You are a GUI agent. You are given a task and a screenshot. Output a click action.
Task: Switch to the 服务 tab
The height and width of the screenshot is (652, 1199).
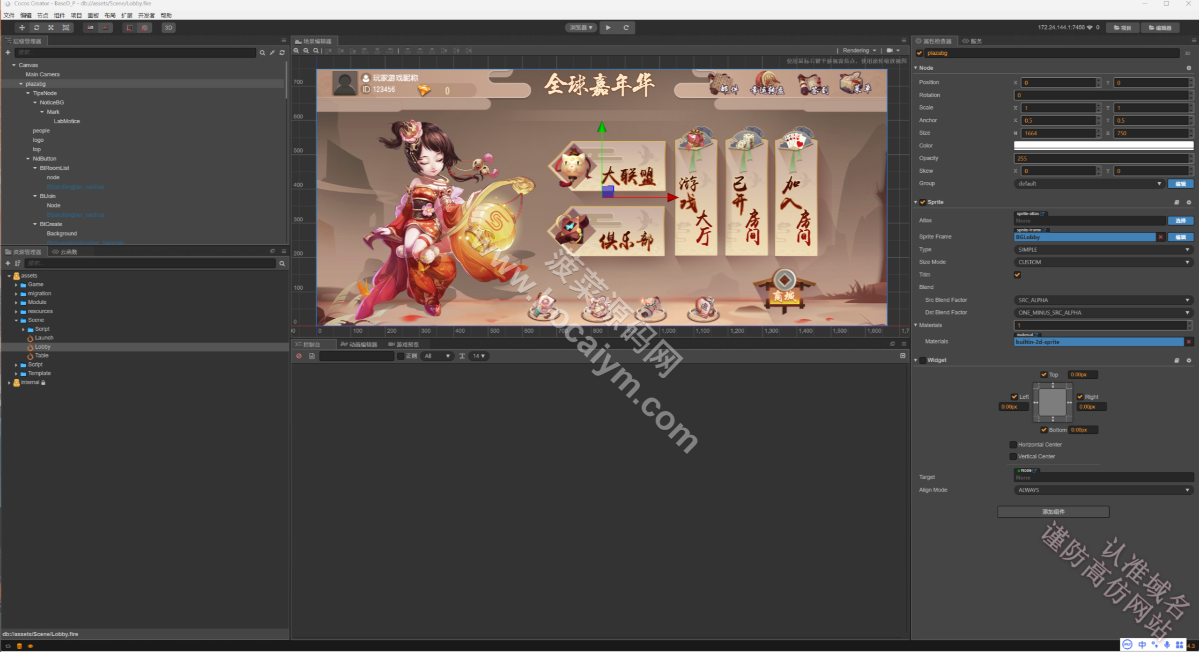972,41
